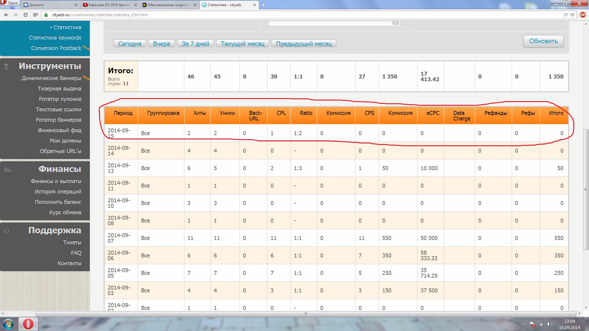Select the Статистика - cityads tab
589x331 pixels.
[x=229, y=5]
